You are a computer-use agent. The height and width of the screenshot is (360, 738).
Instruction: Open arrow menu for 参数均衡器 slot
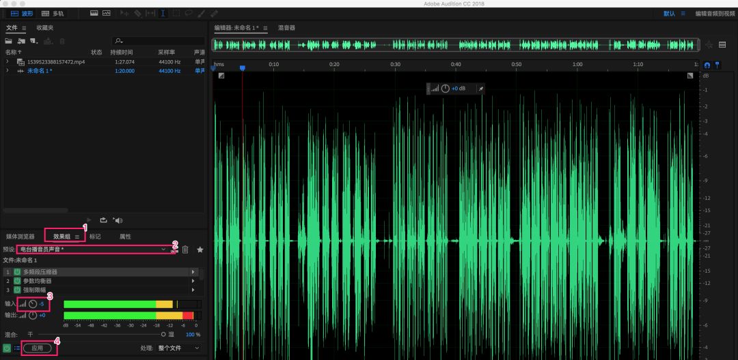point(193,281)
